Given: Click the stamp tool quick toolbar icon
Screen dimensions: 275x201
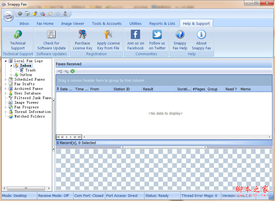Looking at the screenshot, I should coord(65,14).
